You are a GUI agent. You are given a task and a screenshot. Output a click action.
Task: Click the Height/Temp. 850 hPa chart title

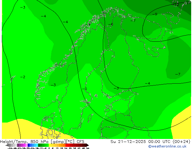pos(42,141)
